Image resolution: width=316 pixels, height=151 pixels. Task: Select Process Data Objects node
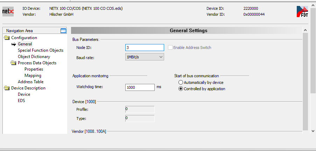tap(37, 63)
